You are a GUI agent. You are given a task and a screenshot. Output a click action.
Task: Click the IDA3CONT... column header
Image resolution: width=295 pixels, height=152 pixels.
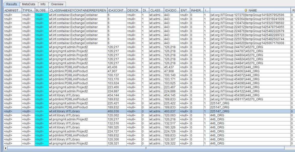117,11
